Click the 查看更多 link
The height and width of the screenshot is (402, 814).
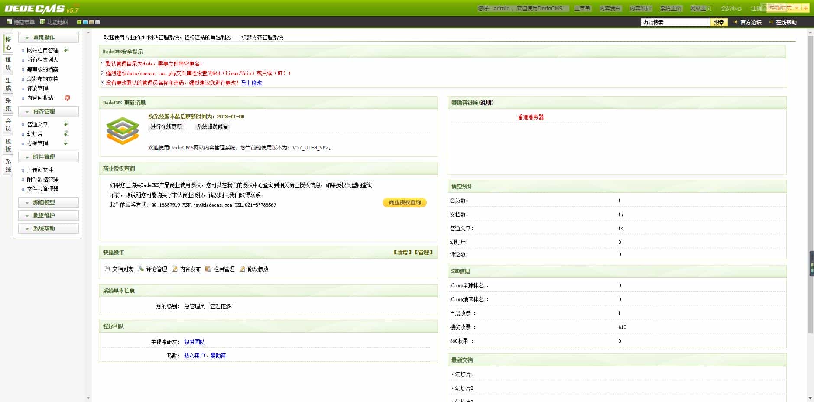pos(221,306)
